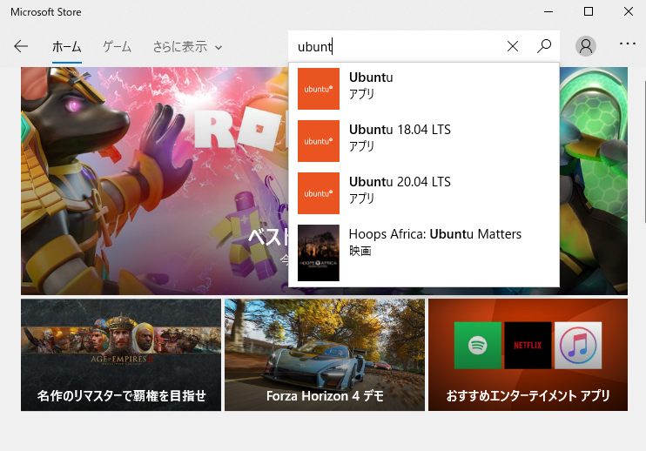This screenshot has height=451, width=646.
Task: Maximize the Microsoft Store window
Action: tap(589, 12)
